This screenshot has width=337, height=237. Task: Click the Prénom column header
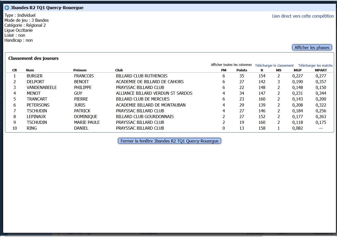(x=80, y=70)
